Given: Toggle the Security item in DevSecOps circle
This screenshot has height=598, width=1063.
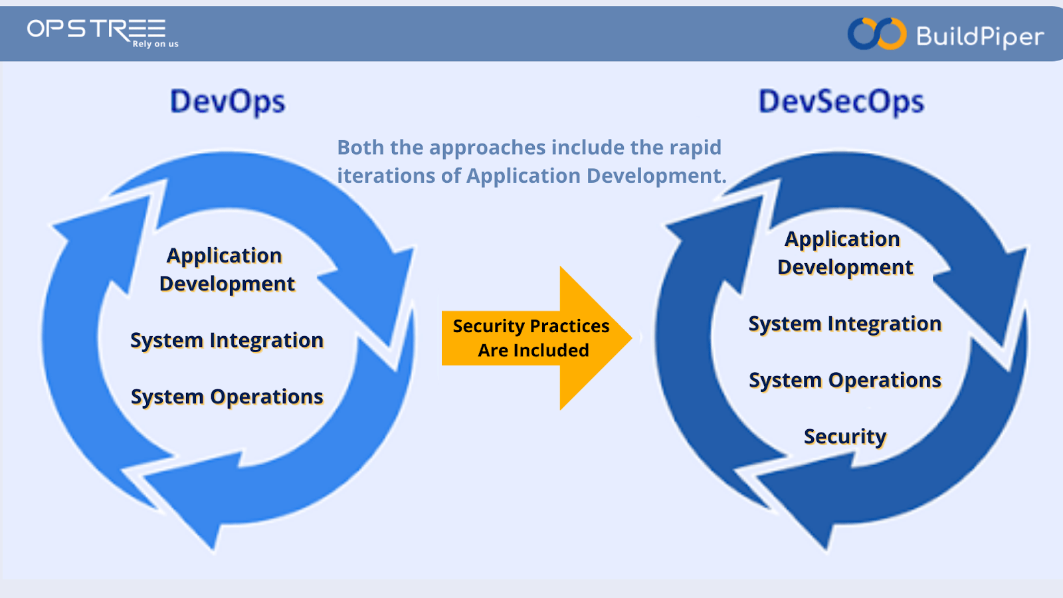Looking at the screenshot, I should [x=845, y=437].
